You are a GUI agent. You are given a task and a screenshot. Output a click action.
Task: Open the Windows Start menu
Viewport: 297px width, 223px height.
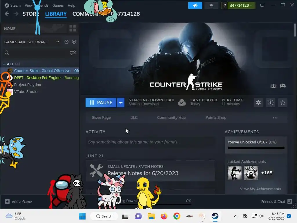82,216
